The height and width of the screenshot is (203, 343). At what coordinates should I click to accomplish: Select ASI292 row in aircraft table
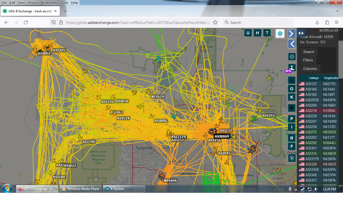coord(319,143)
